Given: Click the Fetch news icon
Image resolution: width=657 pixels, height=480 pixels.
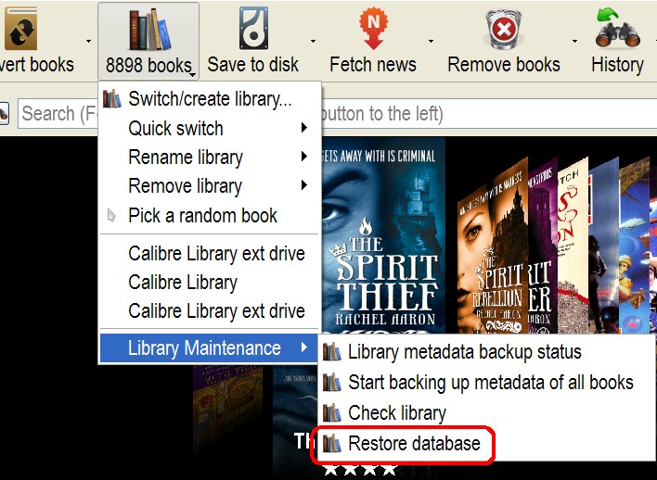Looking at the screenshot, I should pos(373,29).
